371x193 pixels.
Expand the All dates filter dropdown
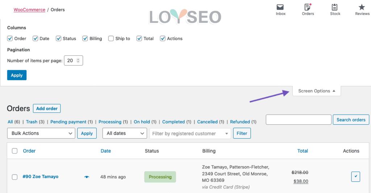[x=125, y=133]
